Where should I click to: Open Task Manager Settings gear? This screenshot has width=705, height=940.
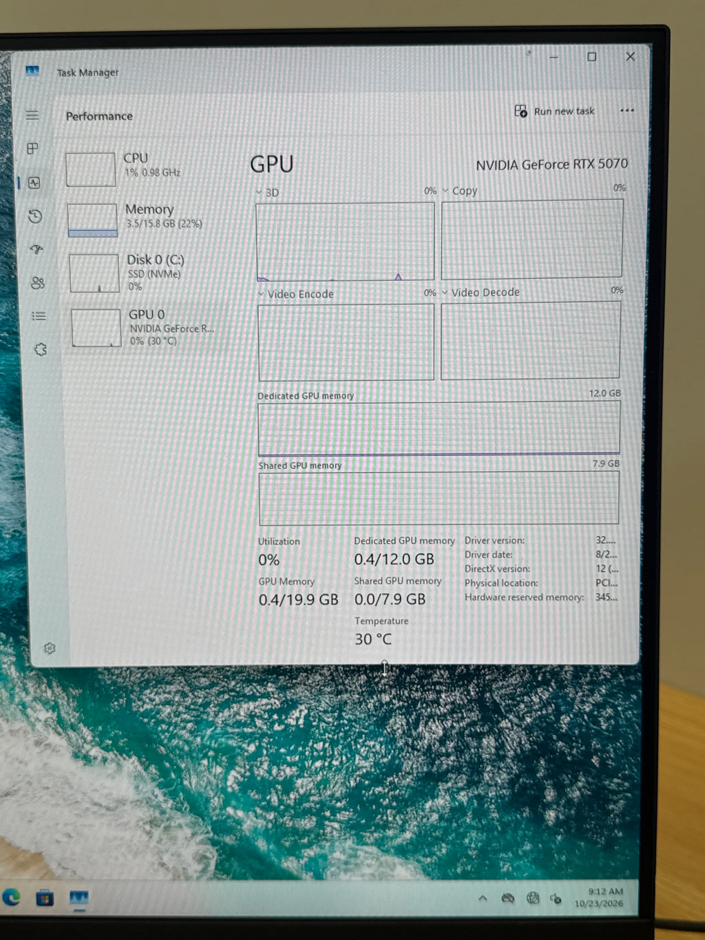(50, 648)
